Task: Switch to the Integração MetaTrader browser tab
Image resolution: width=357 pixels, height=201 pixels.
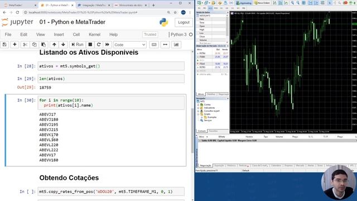Action: [94, 5]
